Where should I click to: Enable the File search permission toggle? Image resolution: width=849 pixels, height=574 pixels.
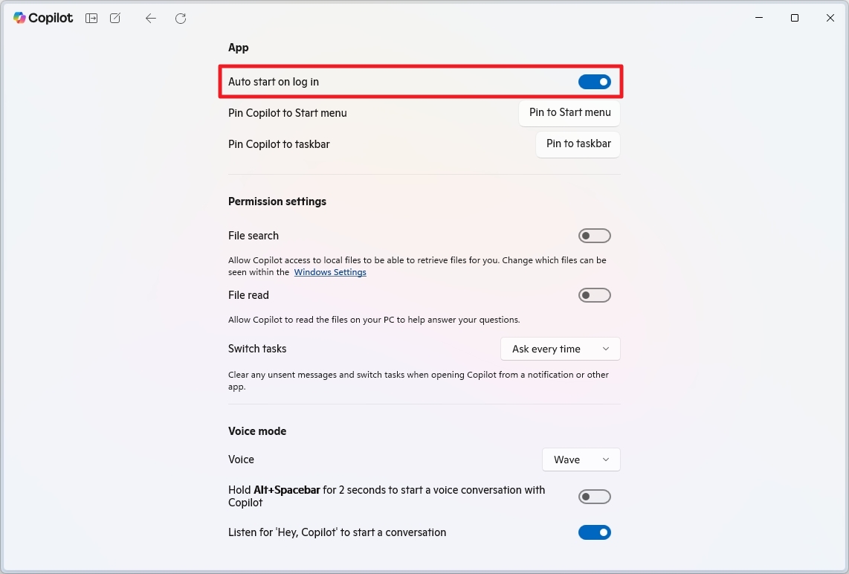pos(594,236)
